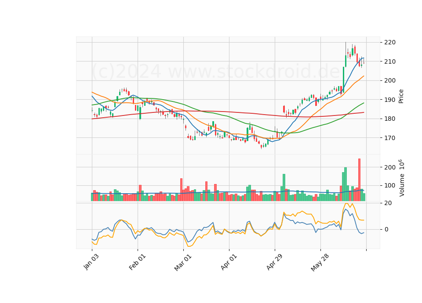
Task: Click the 'Feb 01' date axis label
Action: coord(137,262)
